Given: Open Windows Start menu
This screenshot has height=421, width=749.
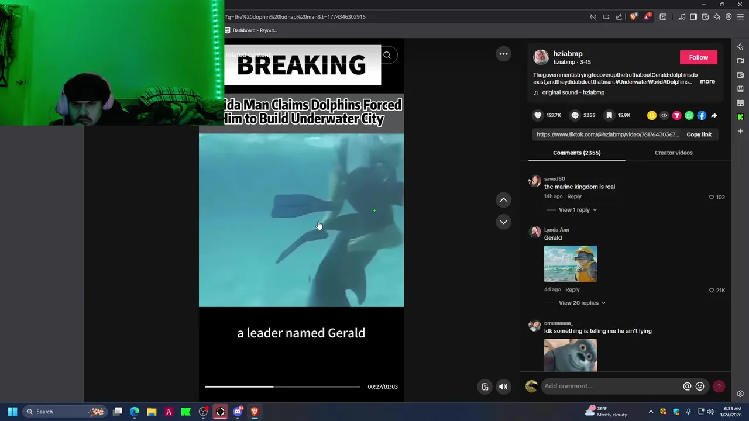Looking at the screenshot, I should point(12,412).
